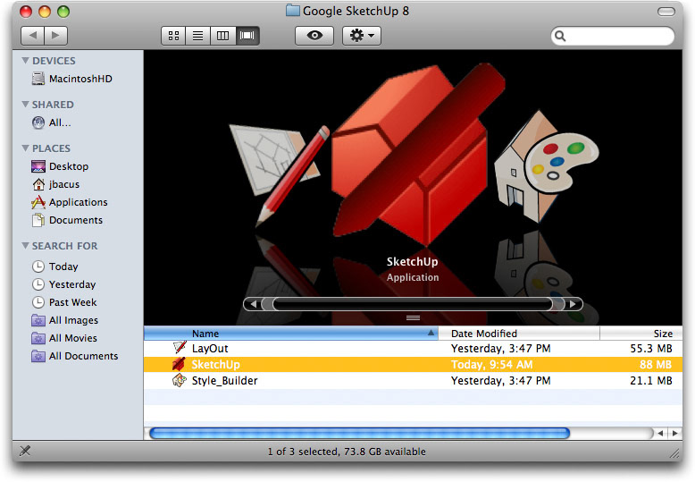Click the Desktop icon in Places
The width and height of the screenshot is (695, 482).
(38, 166)
